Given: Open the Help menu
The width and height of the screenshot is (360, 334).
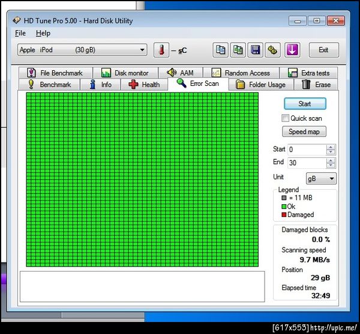Looking at the screenshot, I should tap(43, 33).
